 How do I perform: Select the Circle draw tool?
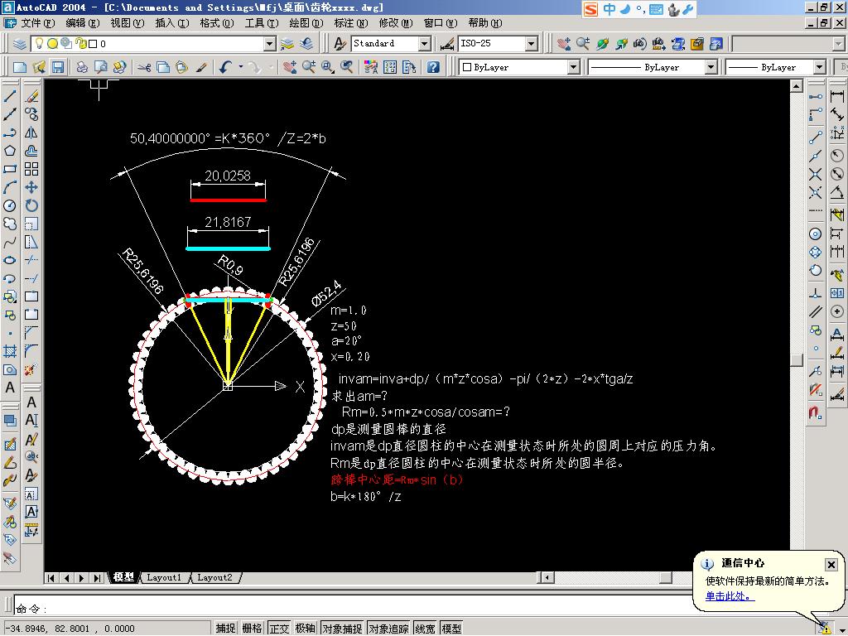coord(10,205)
